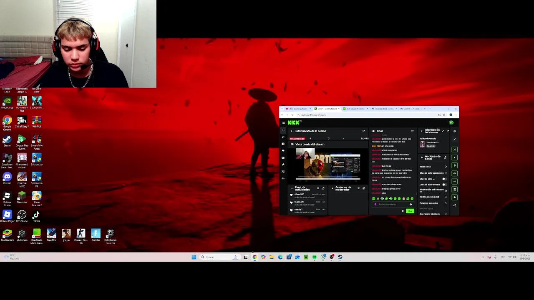Pop out the Chat panel

[x=412, y=131]
